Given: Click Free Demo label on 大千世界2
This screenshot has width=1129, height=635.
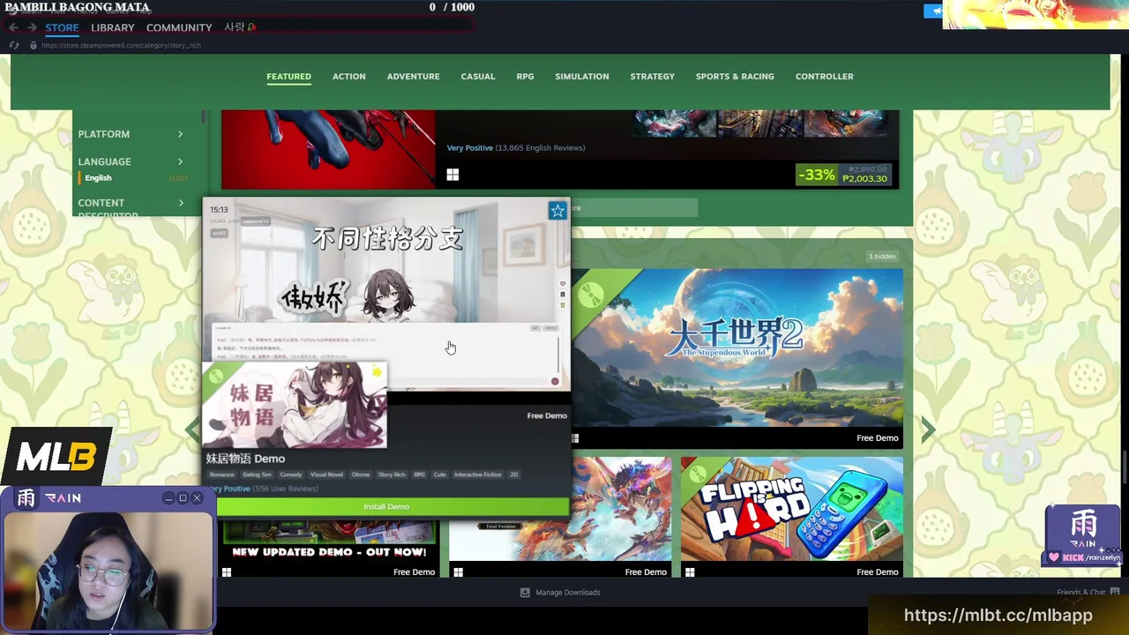Looking at the screenshot, I should click(877, 438).
